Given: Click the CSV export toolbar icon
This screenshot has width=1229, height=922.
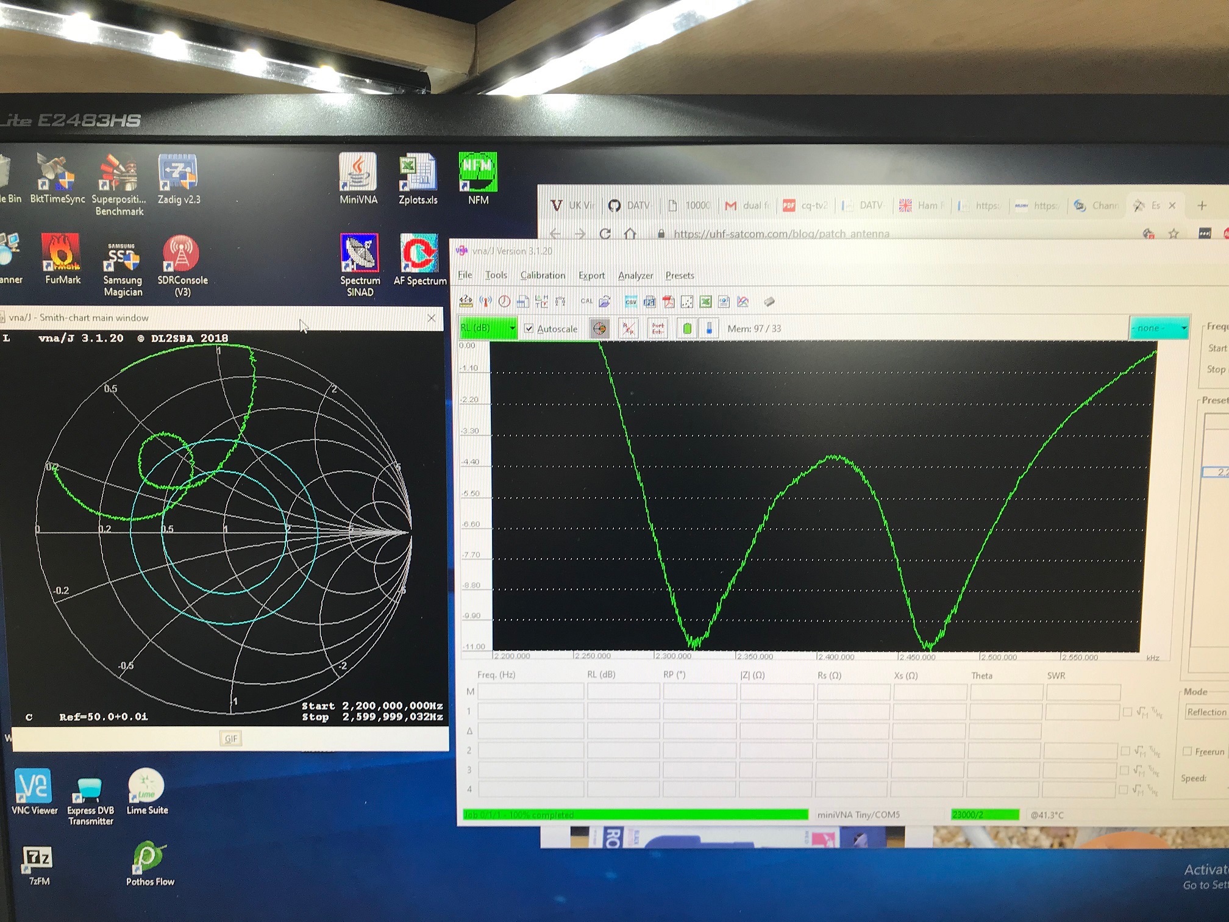Looking at the screenshot, I should point(631,302).
